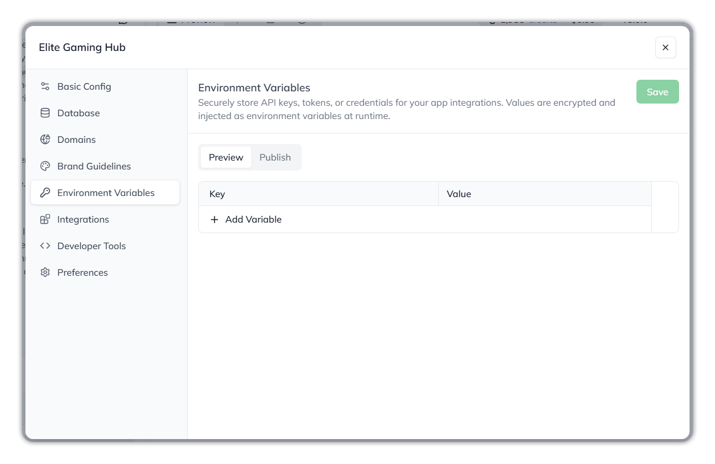This screenshot has width=715, height=464.
Task: Close the Elite Gaming Hub dialog
Action: (x=666, y=48)
